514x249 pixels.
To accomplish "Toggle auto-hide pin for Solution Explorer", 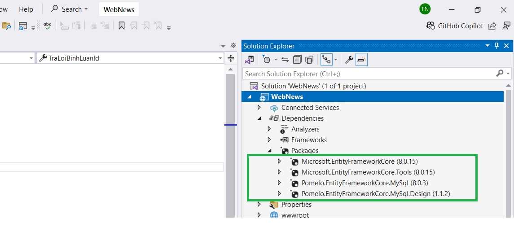I will 496,46.
